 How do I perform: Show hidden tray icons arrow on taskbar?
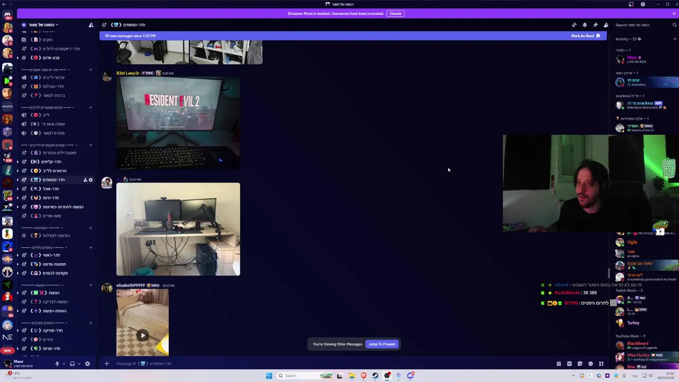573,376
